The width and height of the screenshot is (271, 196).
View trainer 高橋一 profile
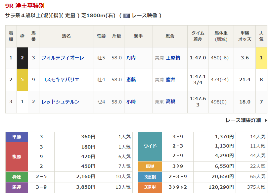click(173, 102)
